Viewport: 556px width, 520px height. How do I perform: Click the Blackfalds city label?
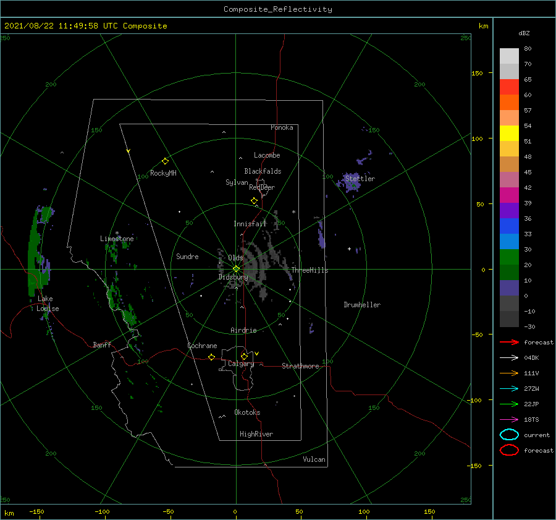pos(263,171)
